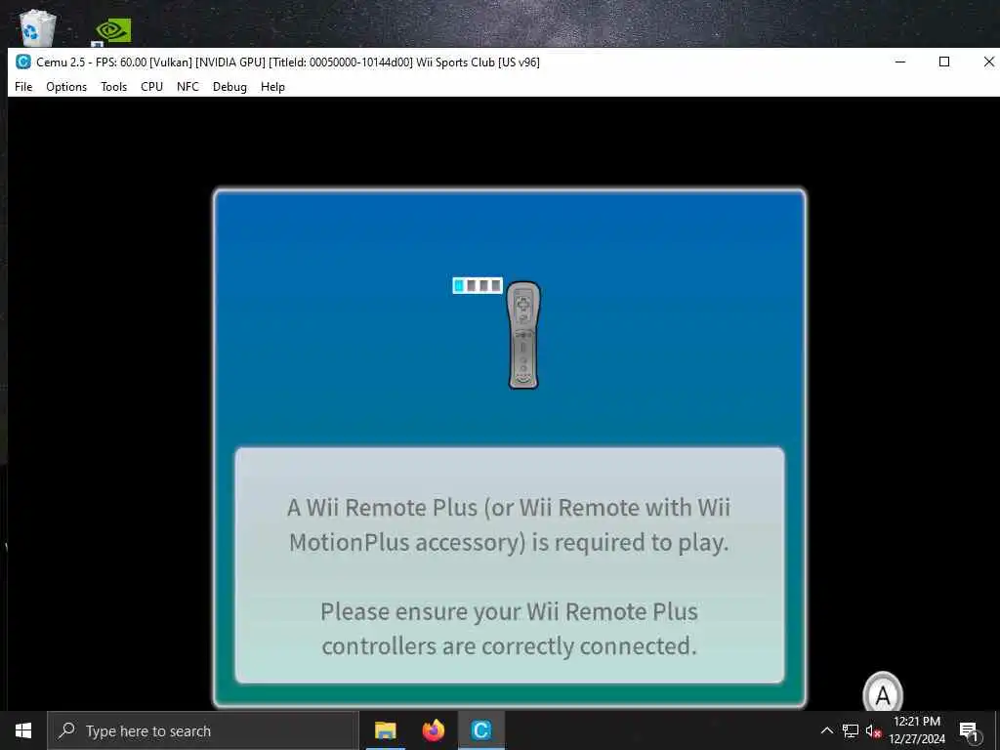The height and width of the screenshot is (750, 1000).
Task: Click the 'is required to play' message text
Action: (630, 542)
